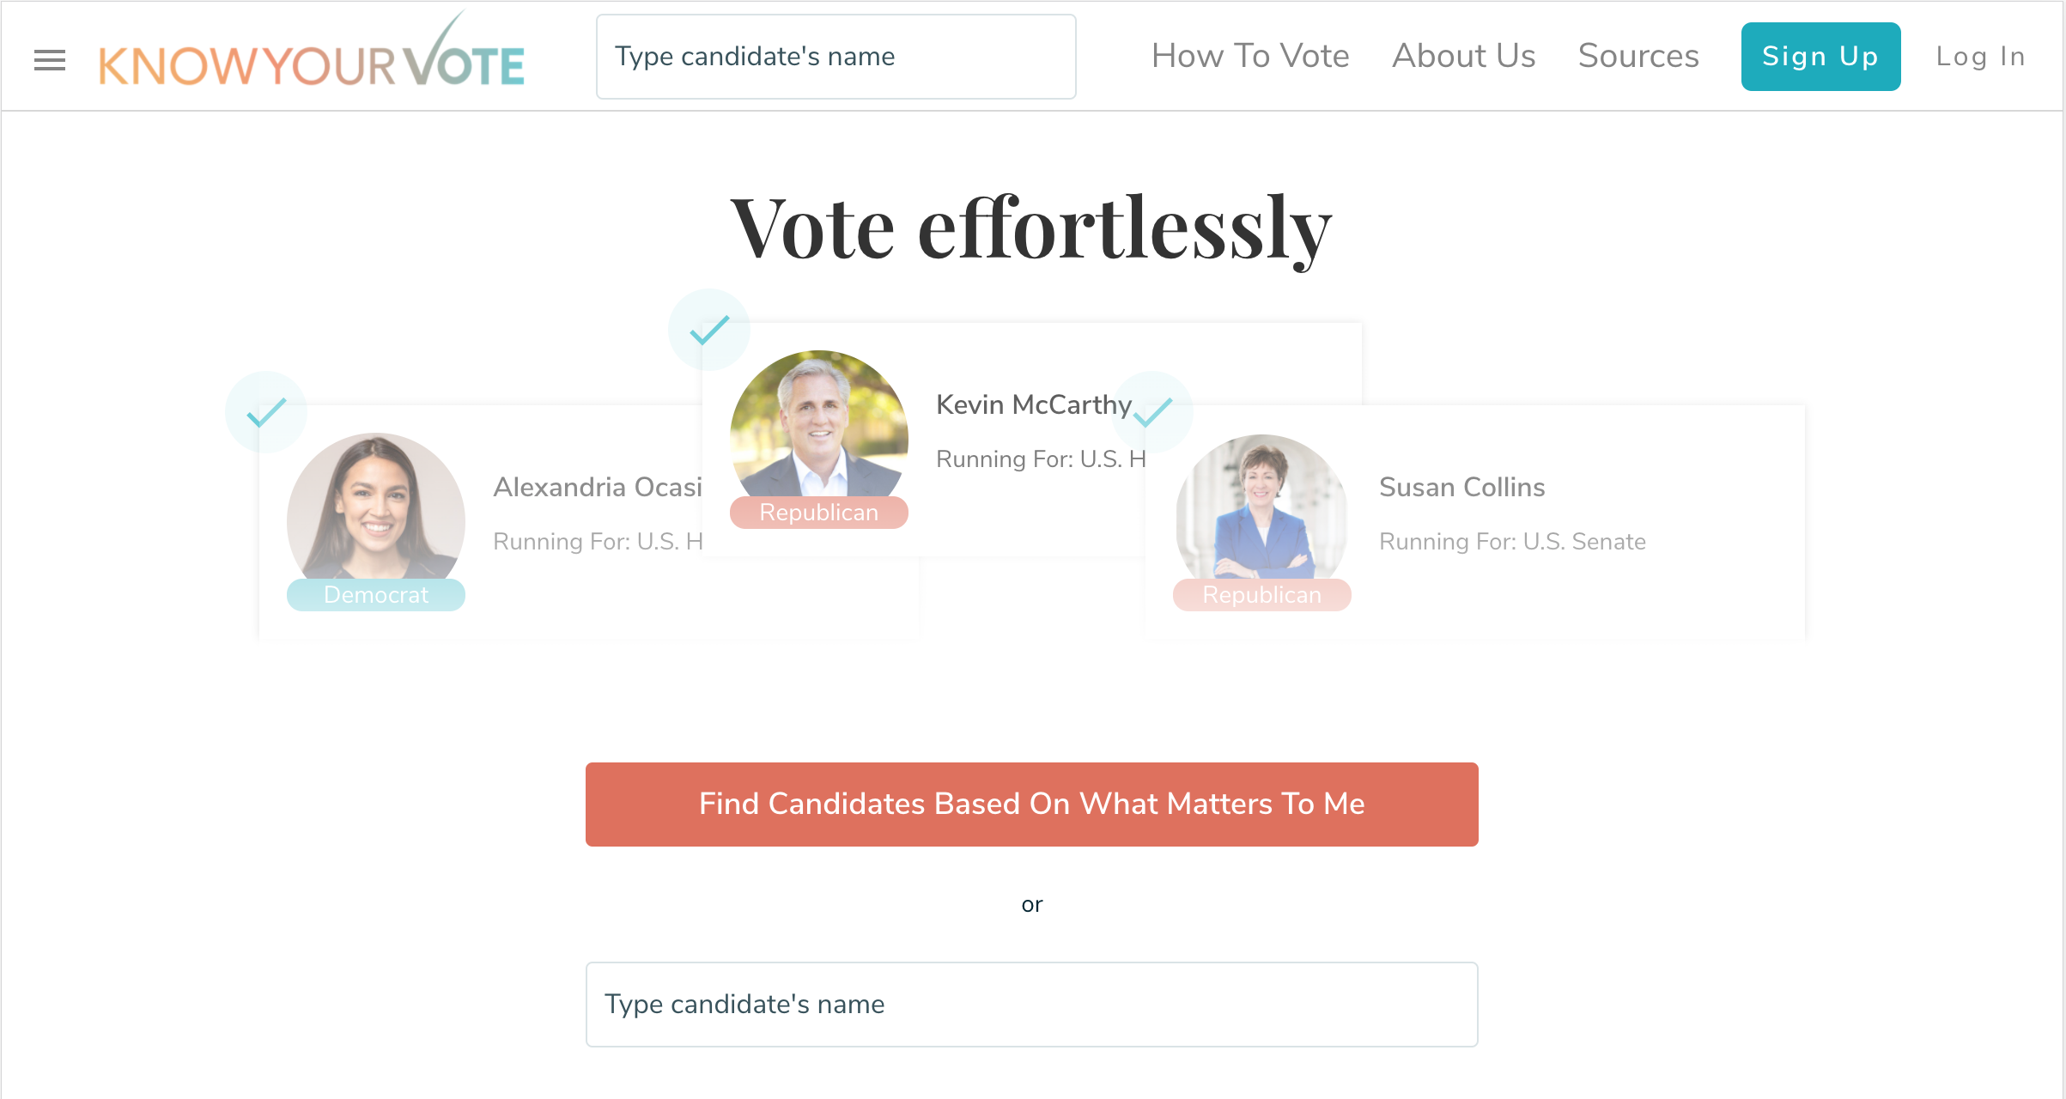Open the Sources page
Image resolution: width=2066 pixels, height=1099 pixels.
coord(1638,55)
